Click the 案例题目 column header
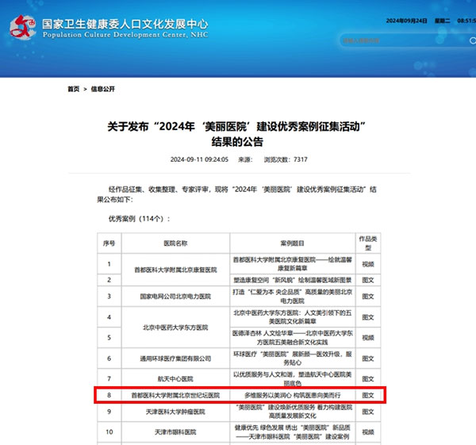Viewport: 476px width, 445px height. [292, 244]
